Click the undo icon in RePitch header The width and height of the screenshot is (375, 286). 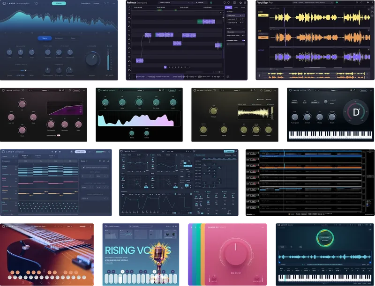(x=225, y=3)
